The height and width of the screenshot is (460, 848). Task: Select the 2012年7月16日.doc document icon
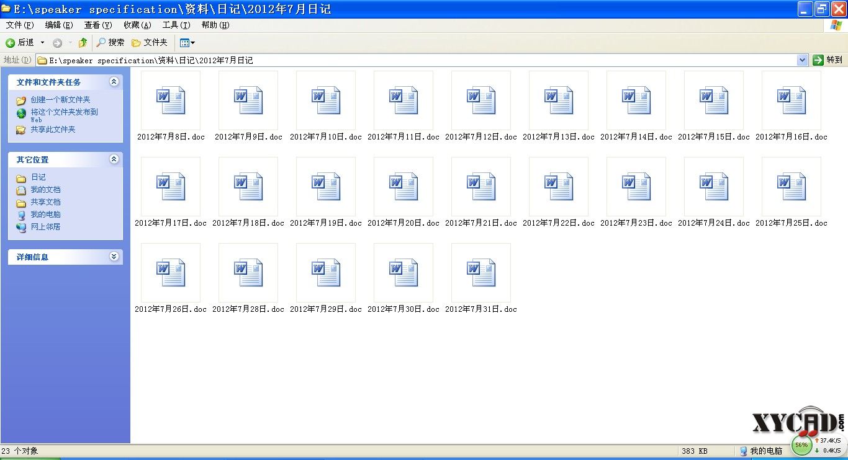click(792, 100)
